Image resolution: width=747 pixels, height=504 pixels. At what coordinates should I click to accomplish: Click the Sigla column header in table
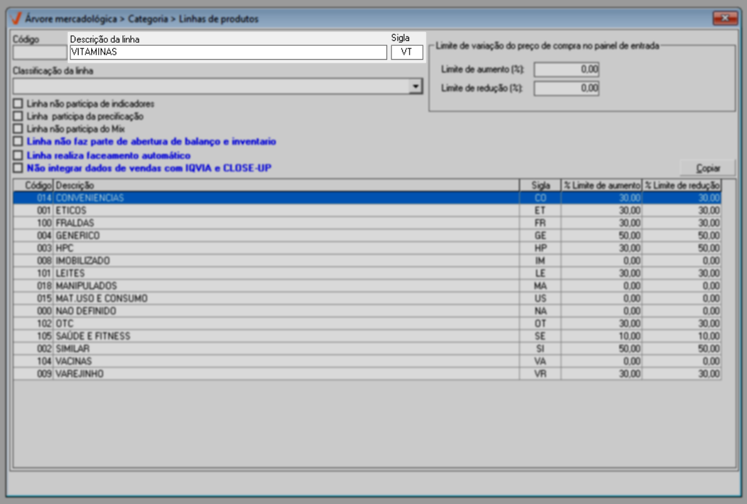click(540, 185)
